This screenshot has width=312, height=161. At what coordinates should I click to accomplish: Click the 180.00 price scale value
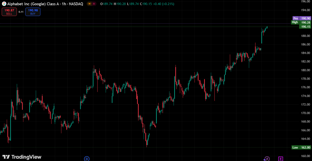coord(305,70)
